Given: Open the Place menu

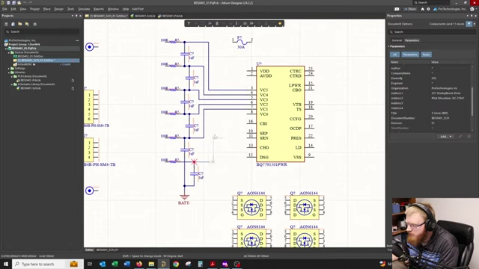Looking at the screenshot, I should pos(46,9).
